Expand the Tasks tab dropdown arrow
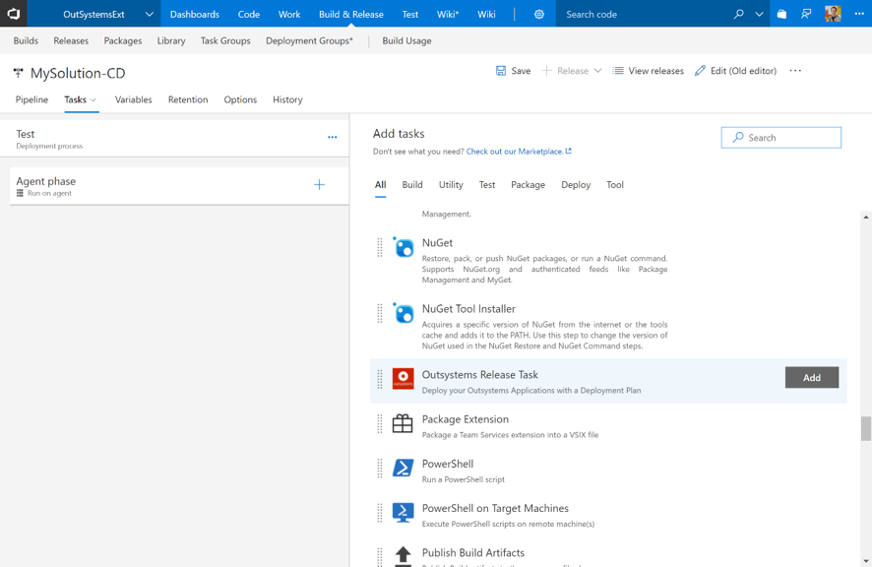 click(x=93, y=99)
